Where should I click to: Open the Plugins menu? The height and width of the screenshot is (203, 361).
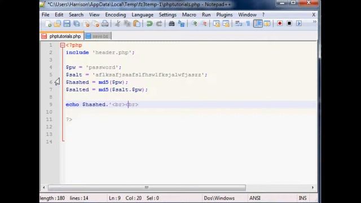coord(224,15)
